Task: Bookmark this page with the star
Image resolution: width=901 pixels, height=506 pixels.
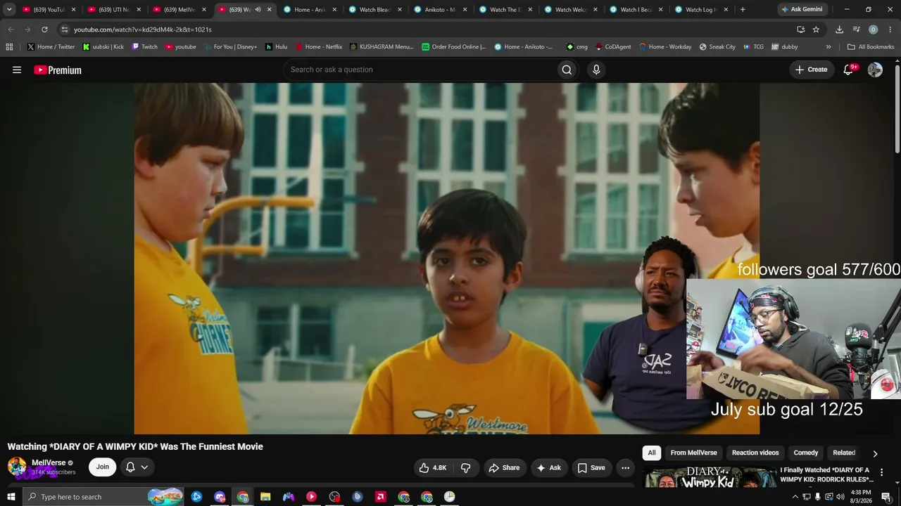Action: 816,30
